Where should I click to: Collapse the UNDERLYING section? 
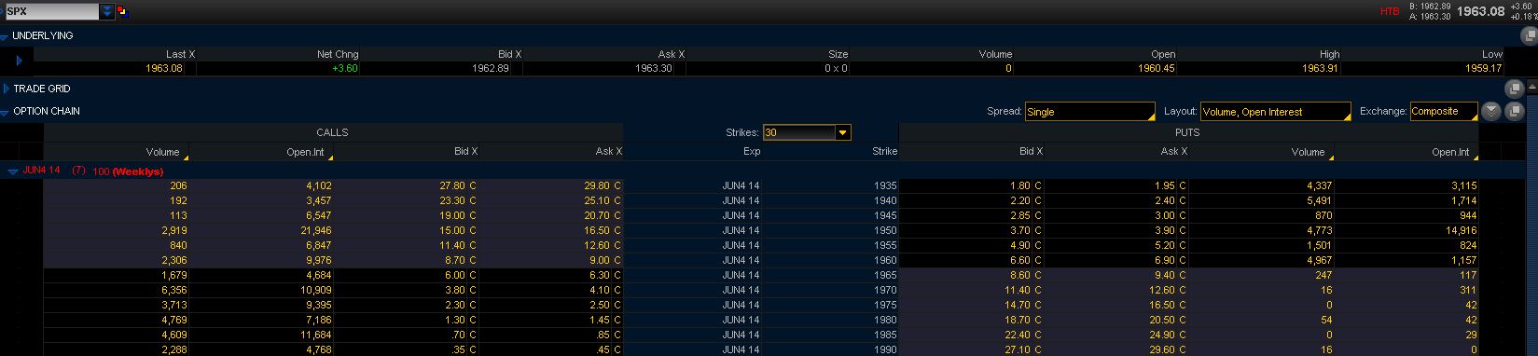5,36
